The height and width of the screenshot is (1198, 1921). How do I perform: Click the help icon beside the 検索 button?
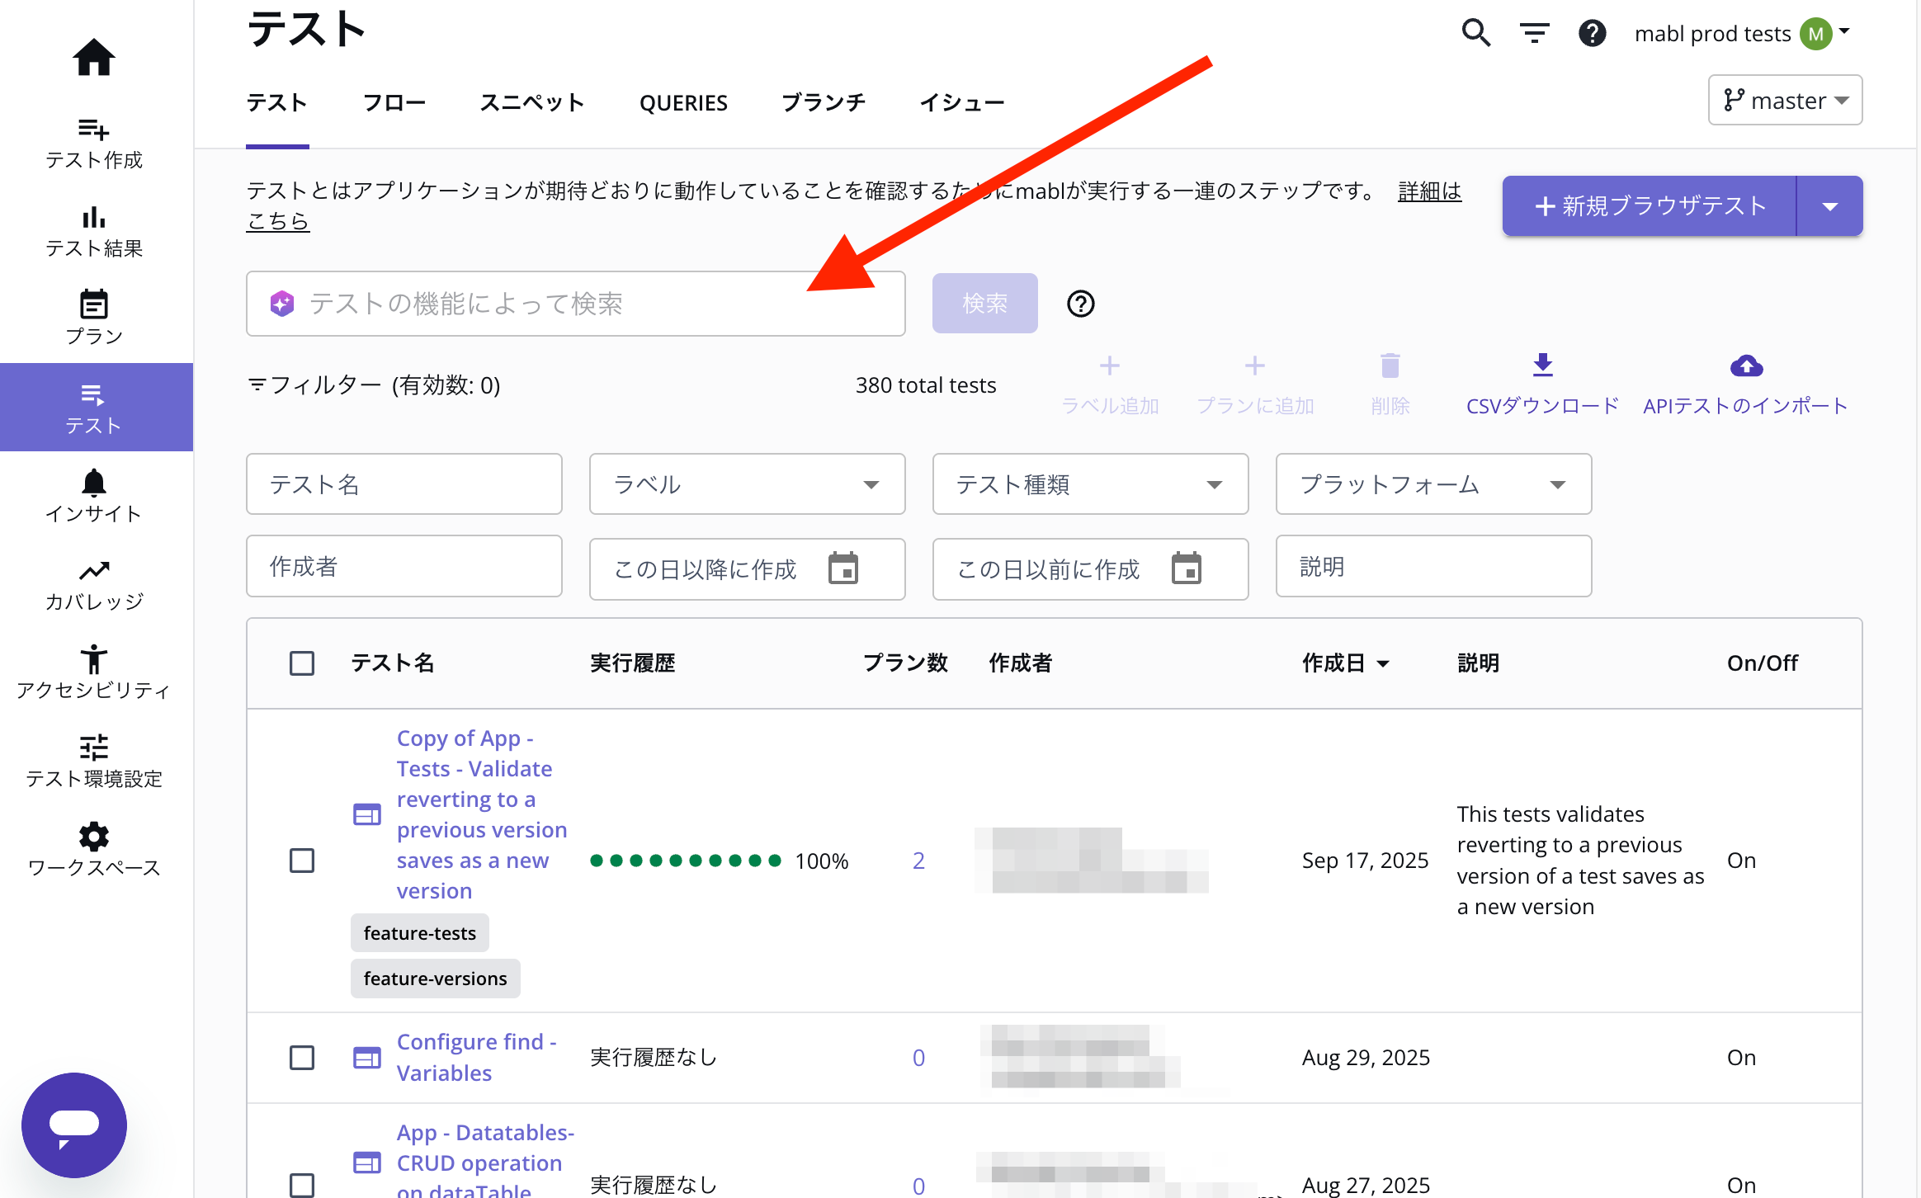tap(1080, 304)
